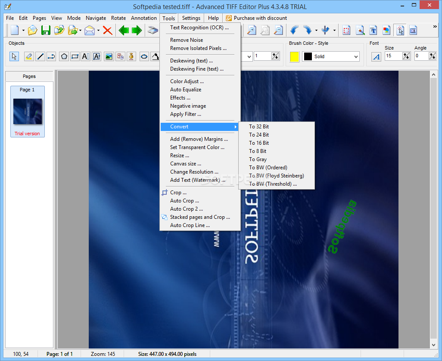Image resolution: width=442 pixels, height=361 pixels.
Task: Select the ellipse object tool
Action: coord(144,56)
